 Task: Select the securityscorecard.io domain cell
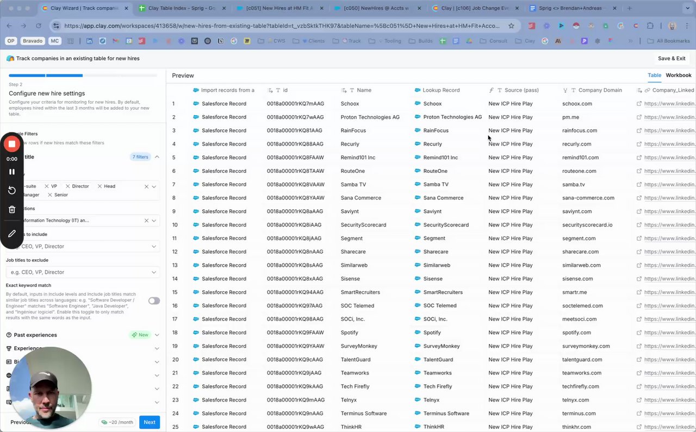tap(588, 225)
